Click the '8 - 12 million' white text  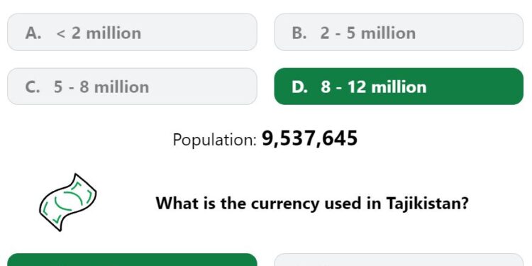[x=374, y=87]
